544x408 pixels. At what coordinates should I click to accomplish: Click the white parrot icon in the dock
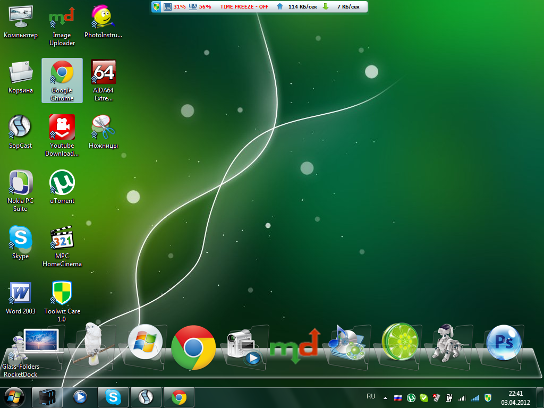pyautogui.click(x=93, y=343)
